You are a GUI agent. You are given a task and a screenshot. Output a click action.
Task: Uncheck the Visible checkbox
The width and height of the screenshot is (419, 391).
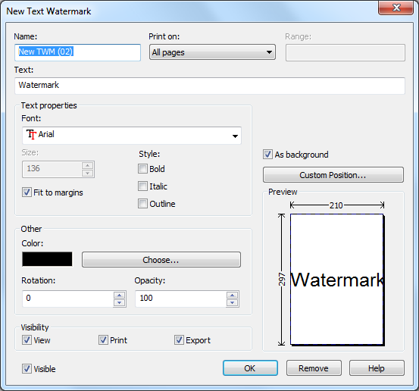point(27,369)
